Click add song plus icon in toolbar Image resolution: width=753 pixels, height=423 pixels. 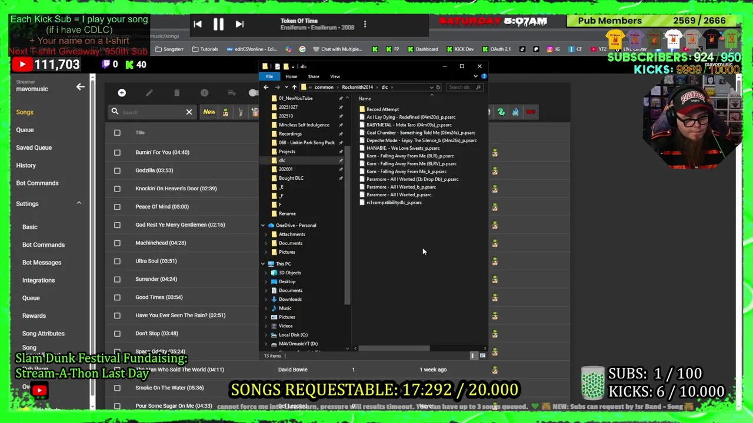(x=122, y=93)
